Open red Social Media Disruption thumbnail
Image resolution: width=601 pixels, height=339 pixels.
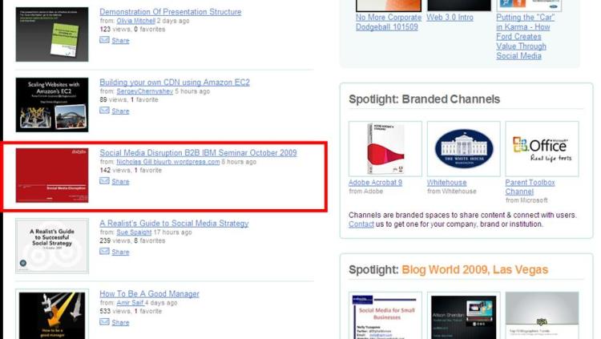pos(52,176)
